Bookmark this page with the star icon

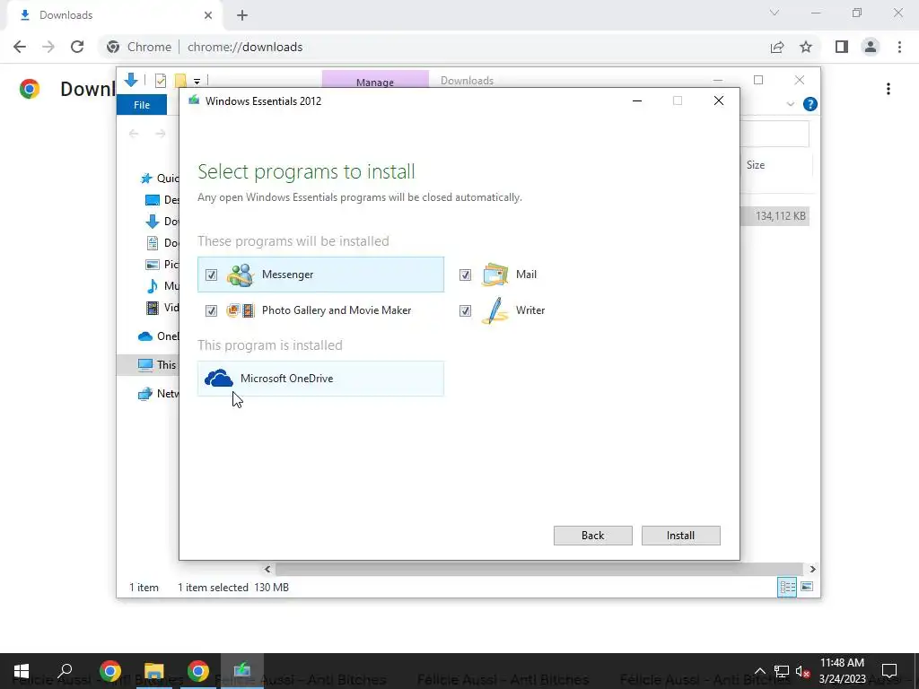coord(807,47)
